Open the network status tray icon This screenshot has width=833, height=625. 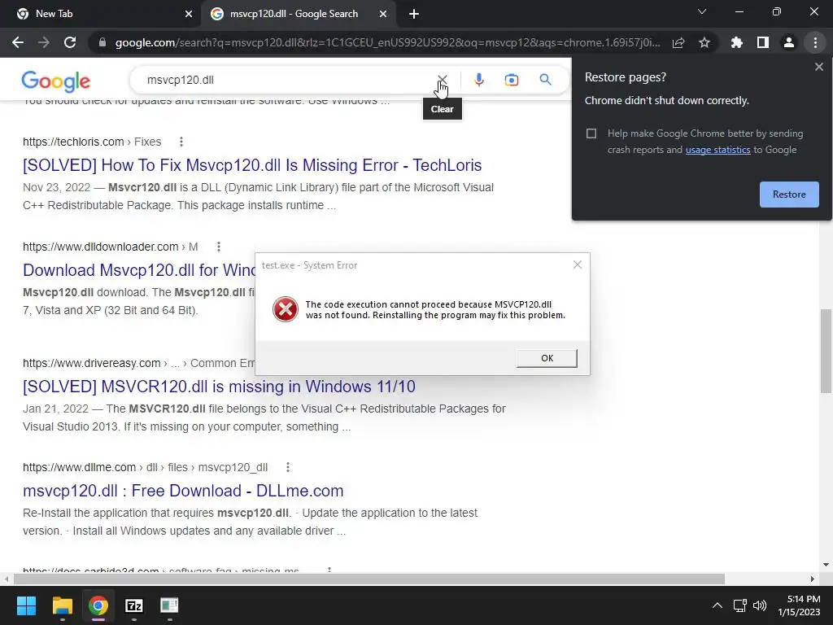(x=740, y=605)
